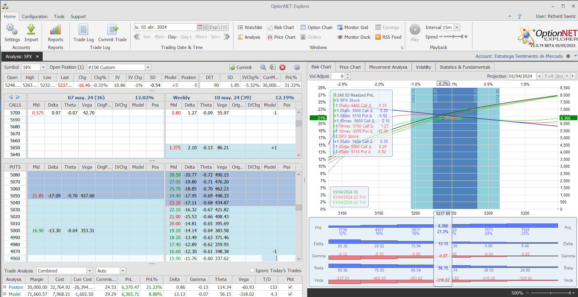This screenshot has width=578, height=297.
Task: Open the Configuration ribbon tab
Action: pos(35,17)
